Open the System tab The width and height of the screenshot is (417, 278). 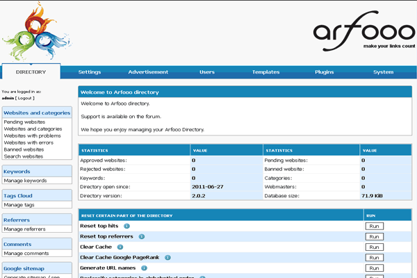pyautogui.click(x=383, y=72)
